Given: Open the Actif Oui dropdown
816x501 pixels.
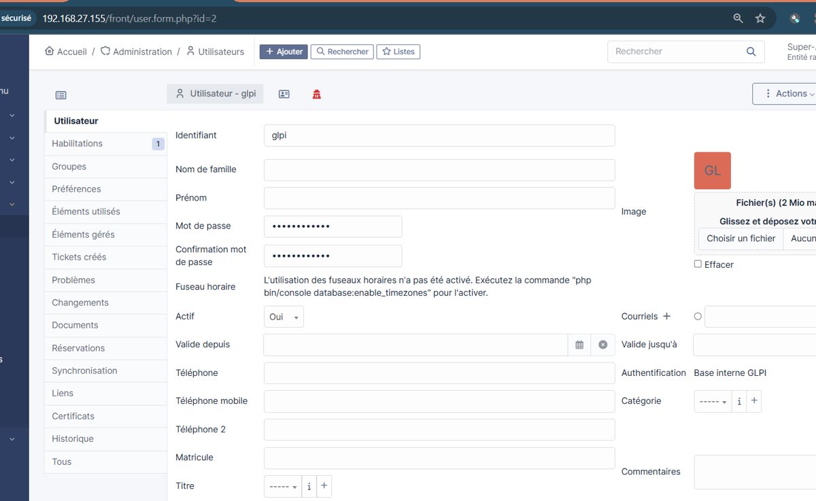Looking at the screenshot, I should (284, 317).
